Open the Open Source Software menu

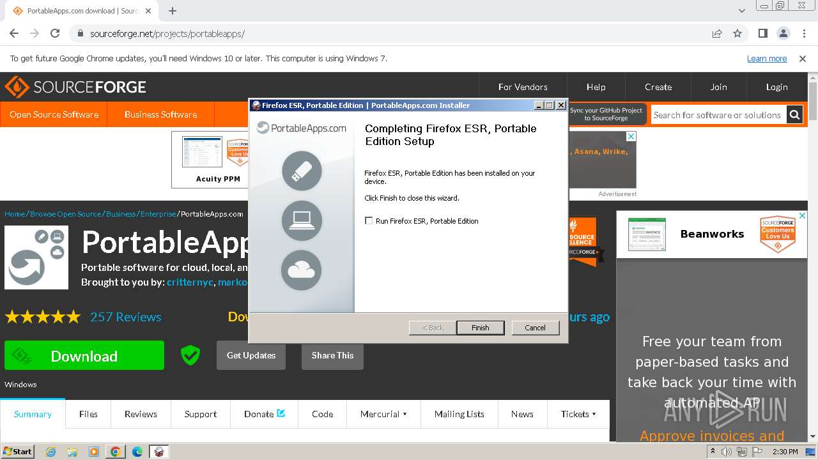click(54, 114)
